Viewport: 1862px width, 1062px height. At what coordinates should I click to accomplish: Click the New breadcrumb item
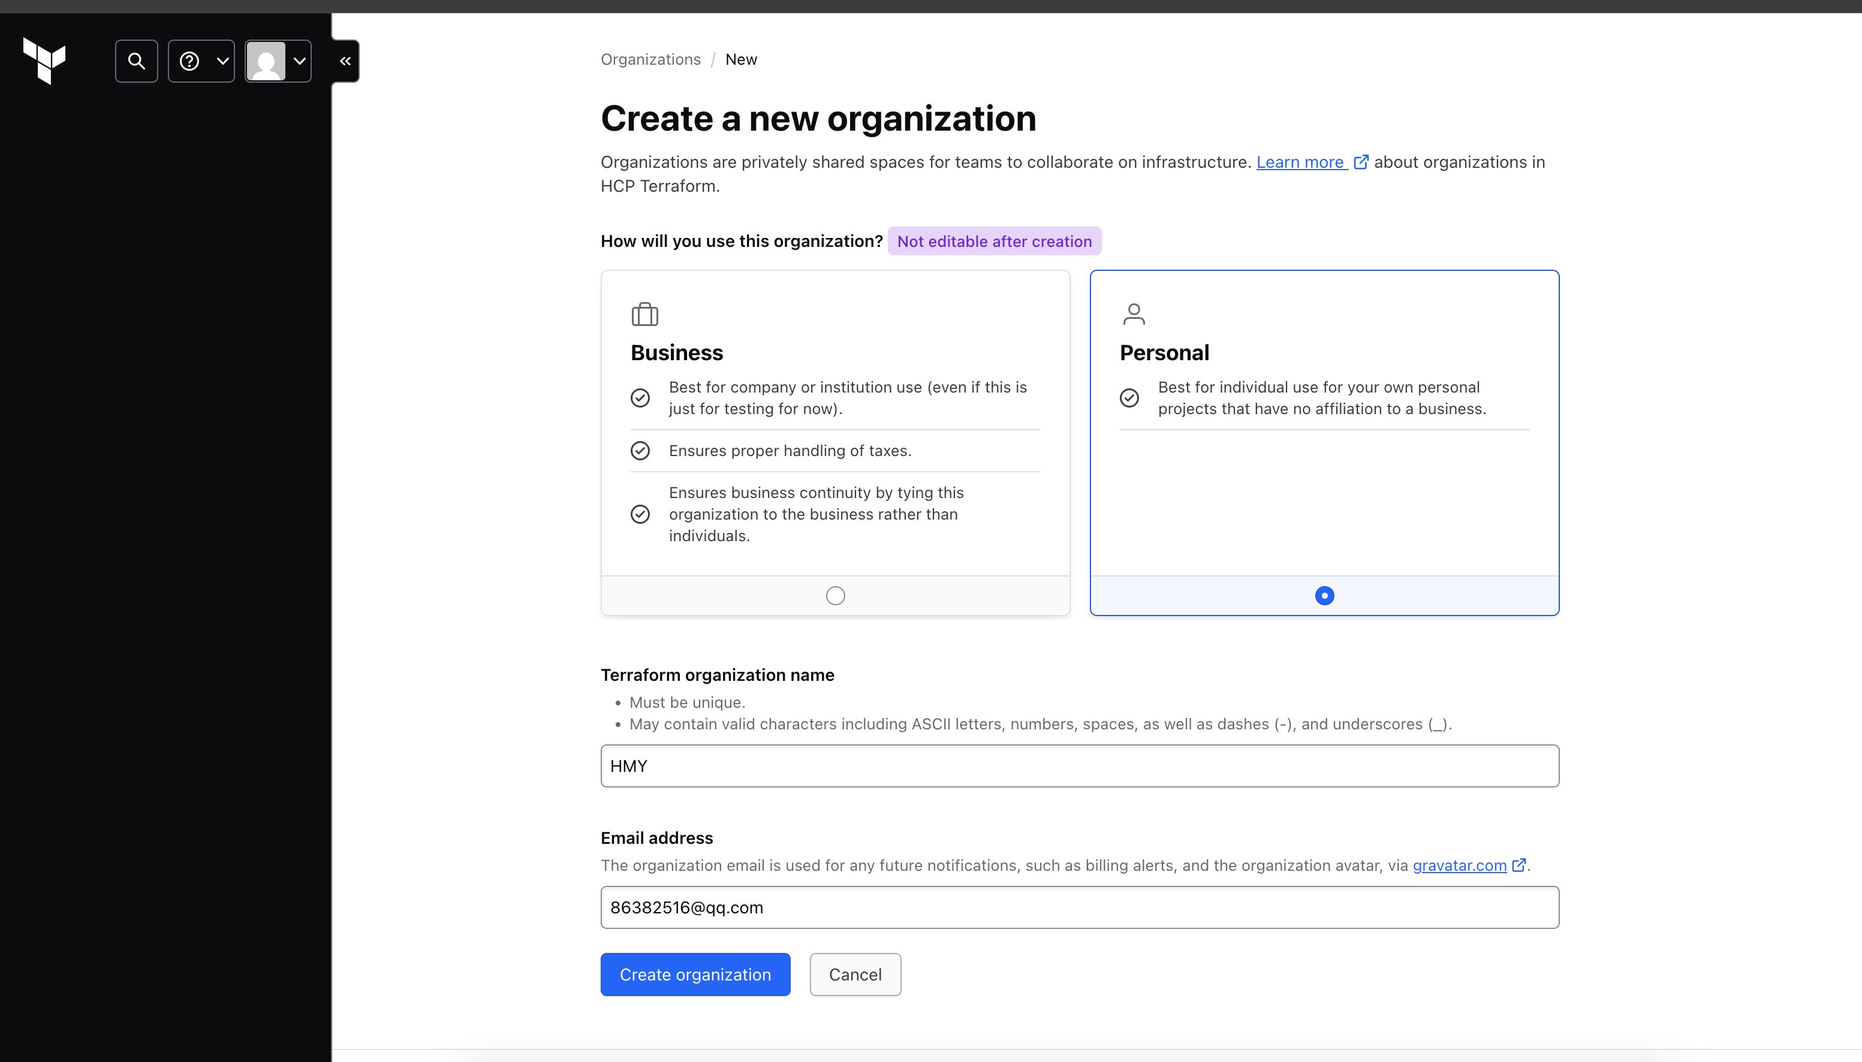[x=742, y=60]
